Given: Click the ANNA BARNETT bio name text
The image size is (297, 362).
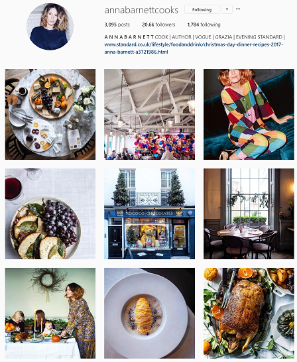Looking at the screenshot, I should tap(129, 37).
